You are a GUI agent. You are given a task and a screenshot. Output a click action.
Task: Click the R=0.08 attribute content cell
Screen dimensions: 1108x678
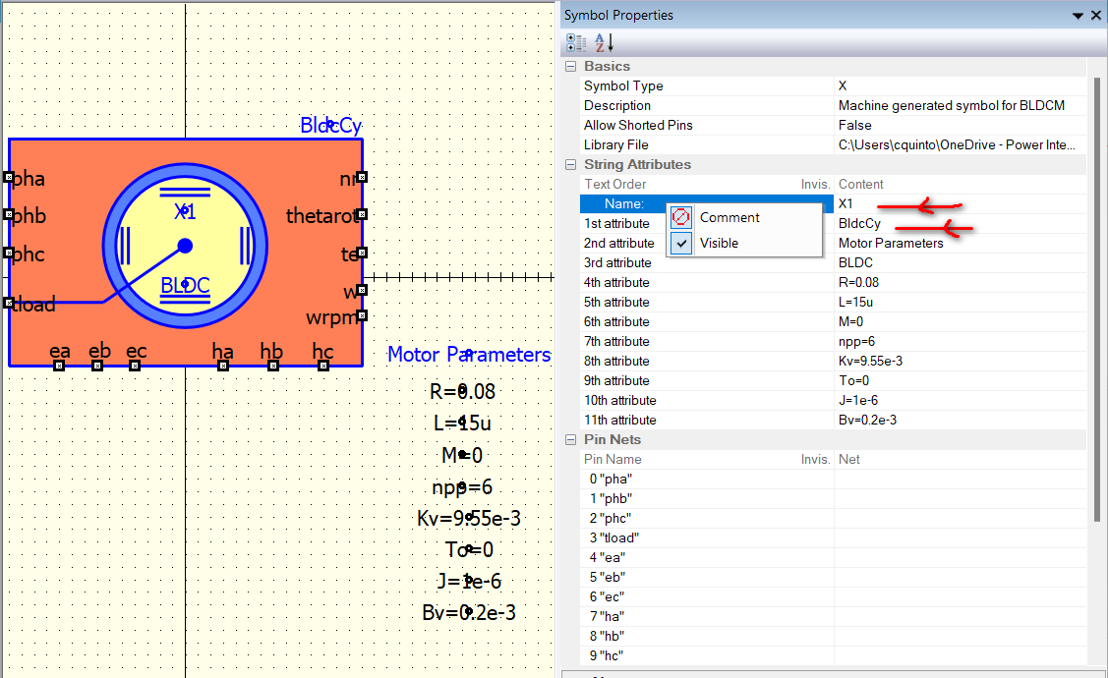[x=858, y=282]
